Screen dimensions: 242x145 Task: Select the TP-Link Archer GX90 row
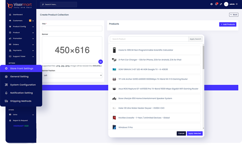pos(155,79)
